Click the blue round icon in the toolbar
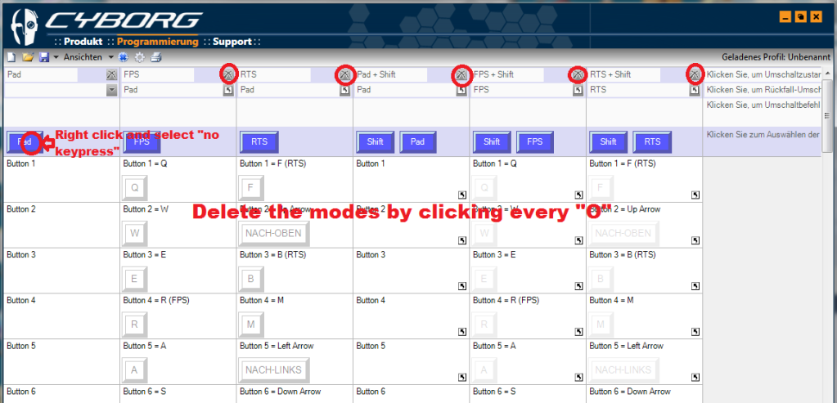Viewport: 837px width, 403px height. (124, 57)
